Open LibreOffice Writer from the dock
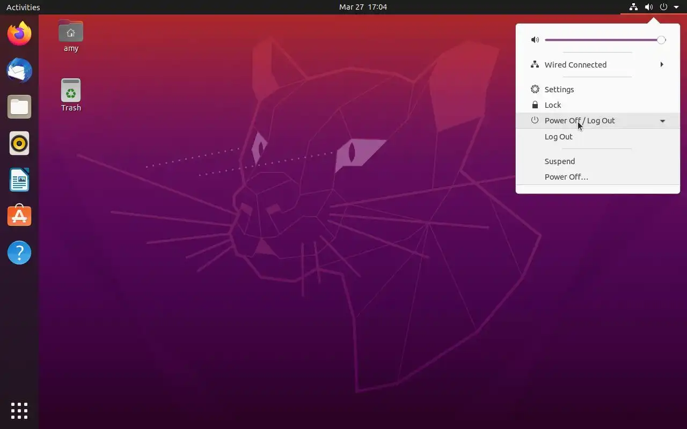The width and height of the screenshot is (687, 429). (19, 180)
